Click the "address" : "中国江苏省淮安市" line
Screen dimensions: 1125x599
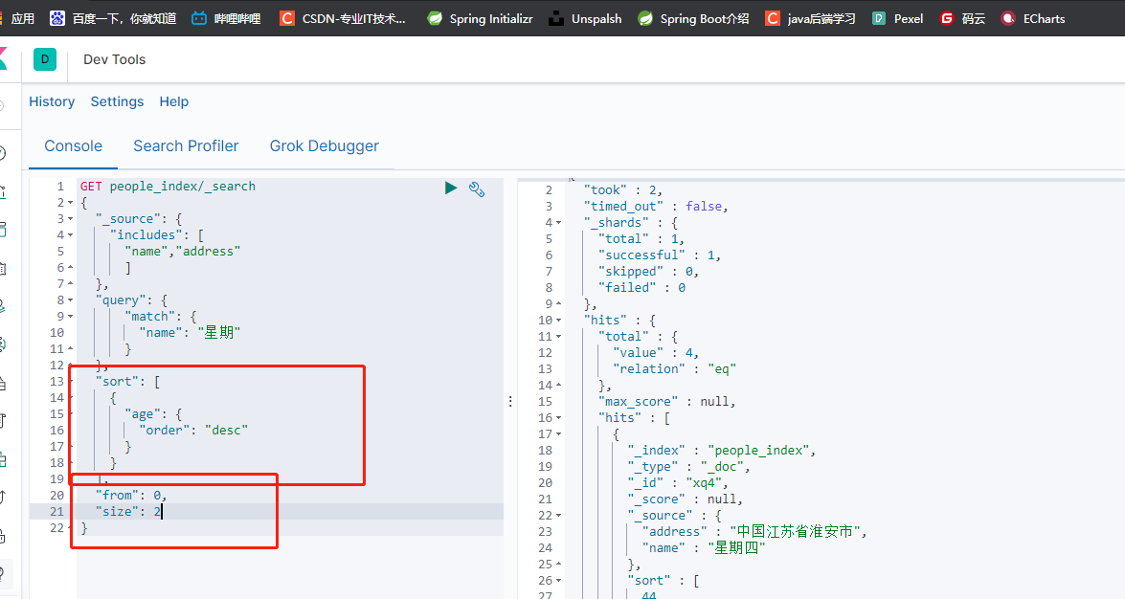tap(754, 532)
